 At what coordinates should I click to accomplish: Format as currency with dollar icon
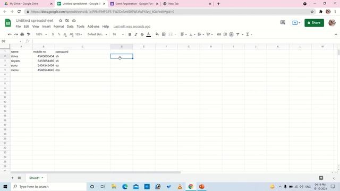[x=53, y=34]
